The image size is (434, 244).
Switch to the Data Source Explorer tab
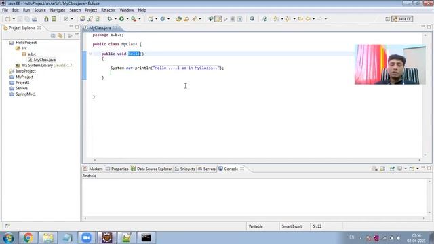151,169
